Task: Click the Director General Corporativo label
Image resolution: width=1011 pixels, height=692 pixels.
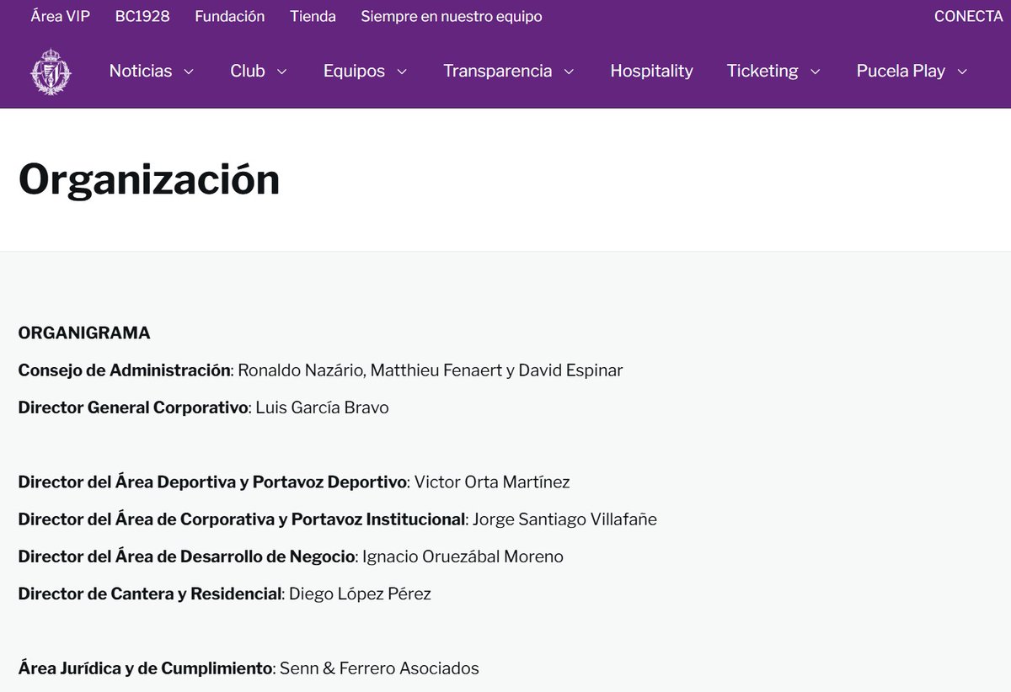Action: pyautogui.click(x=134, y=407)
